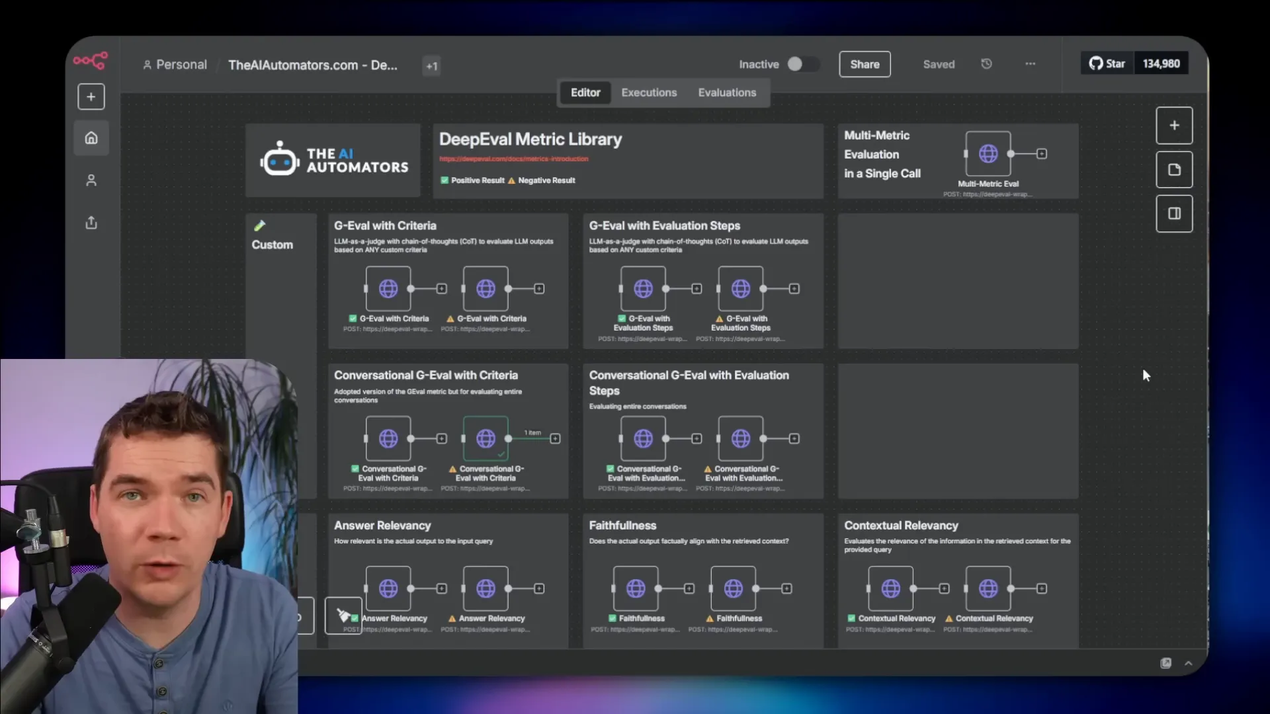Open workflow history clock icon
The image size is (1270, 714).
pos(986,64)
